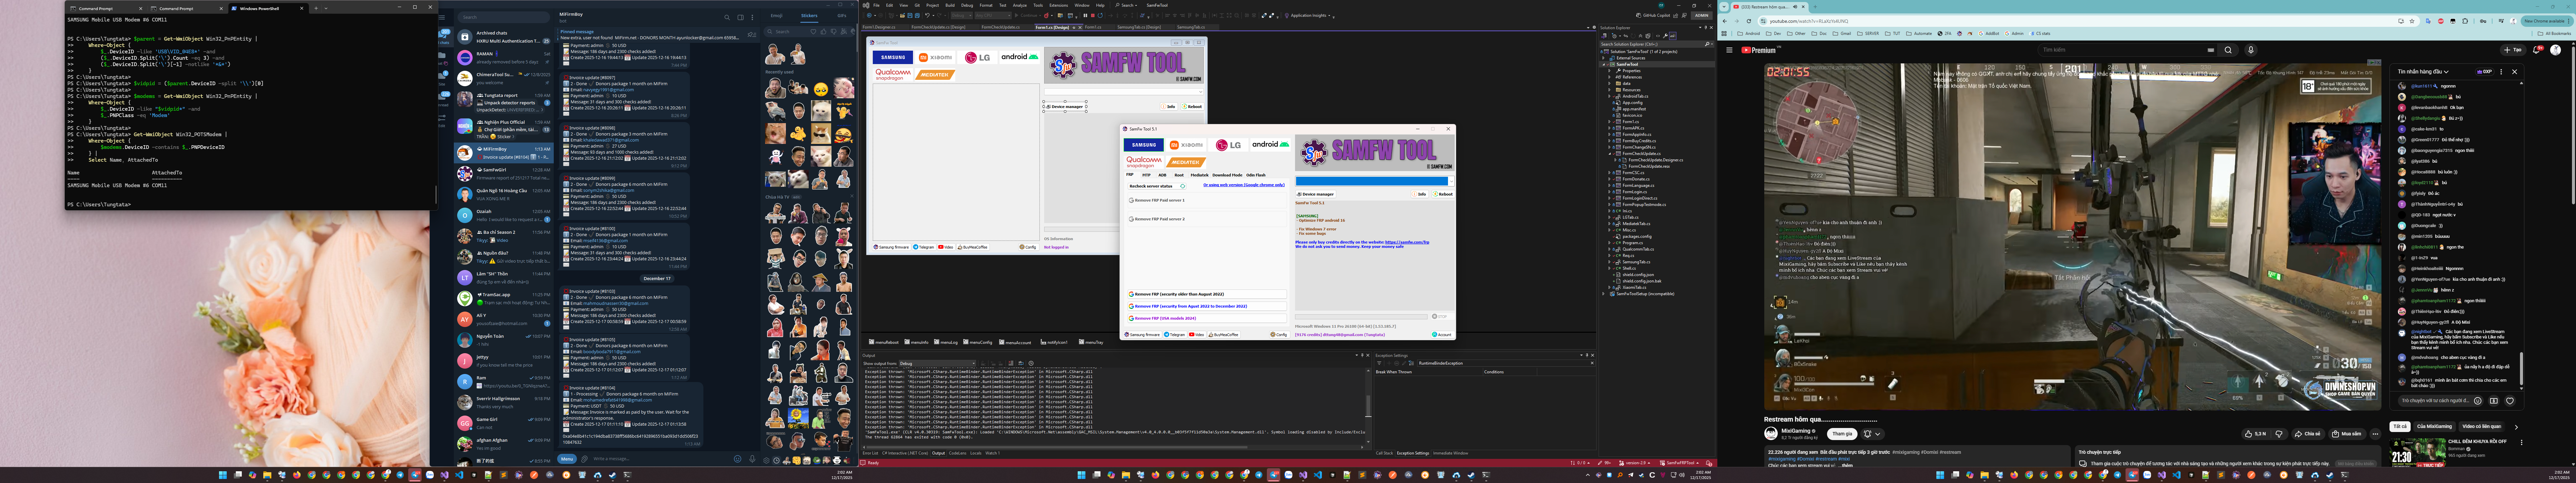Image resolution: width=2576 pixels, height=483 pixels.
Task: Switch to the Odin Flash tab
Action: pos(1256,175)
